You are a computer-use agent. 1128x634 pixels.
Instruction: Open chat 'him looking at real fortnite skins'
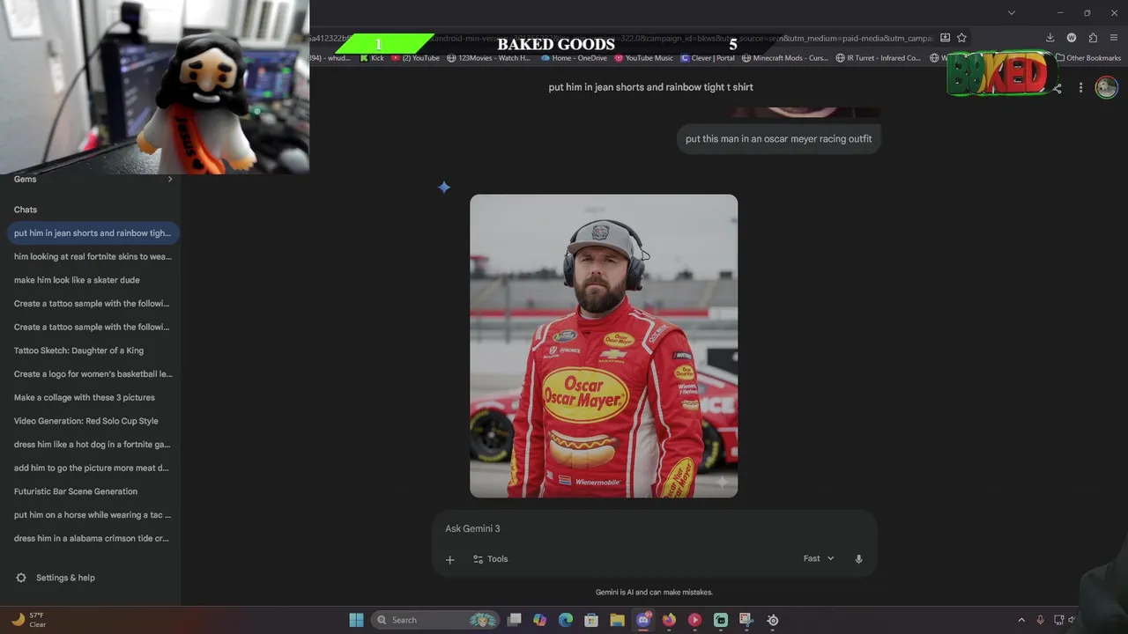pos(92,256)
